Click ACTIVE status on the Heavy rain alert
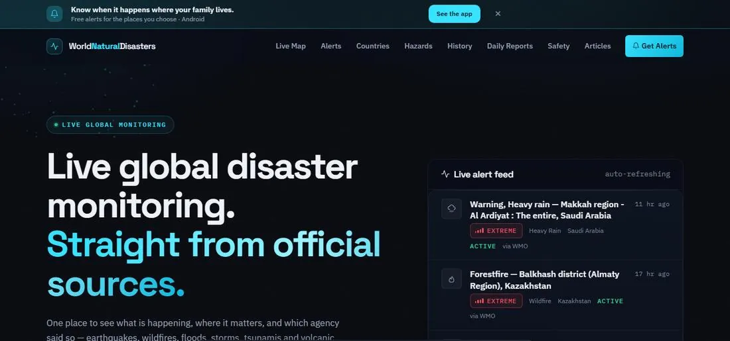730x341 pixels. pyautogui.click(x=482, y=246)
